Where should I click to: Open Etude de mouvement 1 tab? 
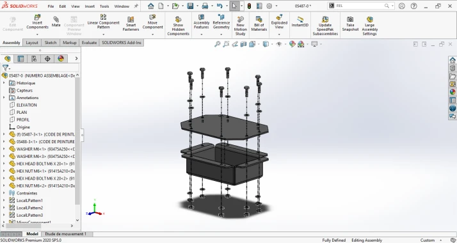pos(65,233)
